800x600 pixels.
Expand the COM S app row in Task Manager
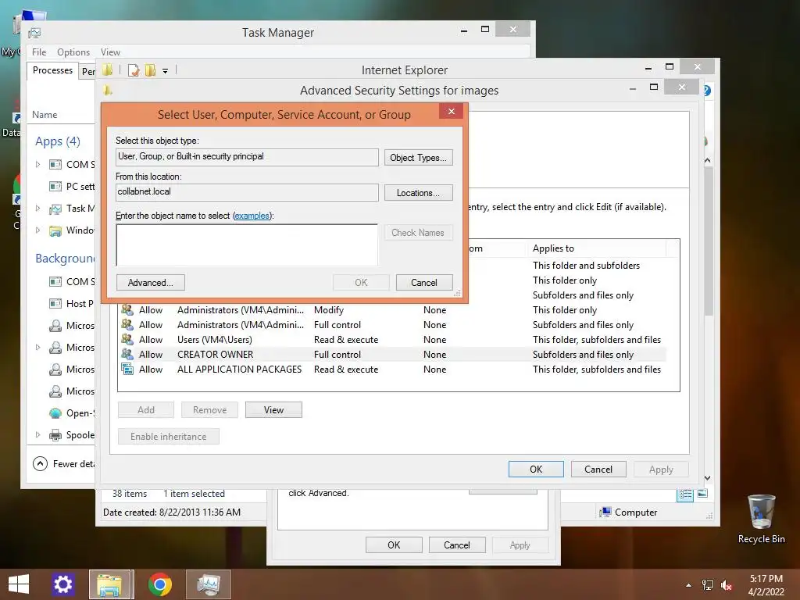[37, 164]
